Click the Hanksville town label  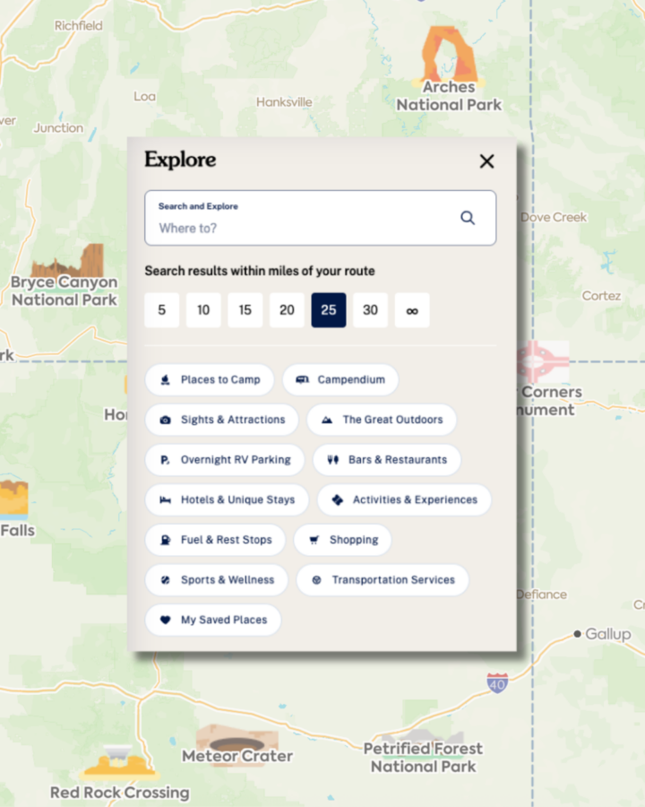[x=284, y=102]
